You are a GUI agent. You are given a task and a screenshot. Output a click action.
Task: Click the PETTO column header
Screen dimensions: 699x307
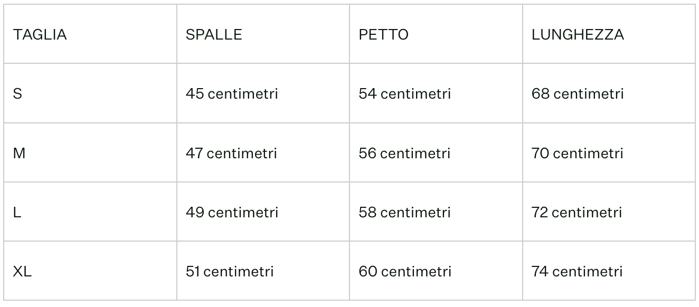click(x=384, y=35)
